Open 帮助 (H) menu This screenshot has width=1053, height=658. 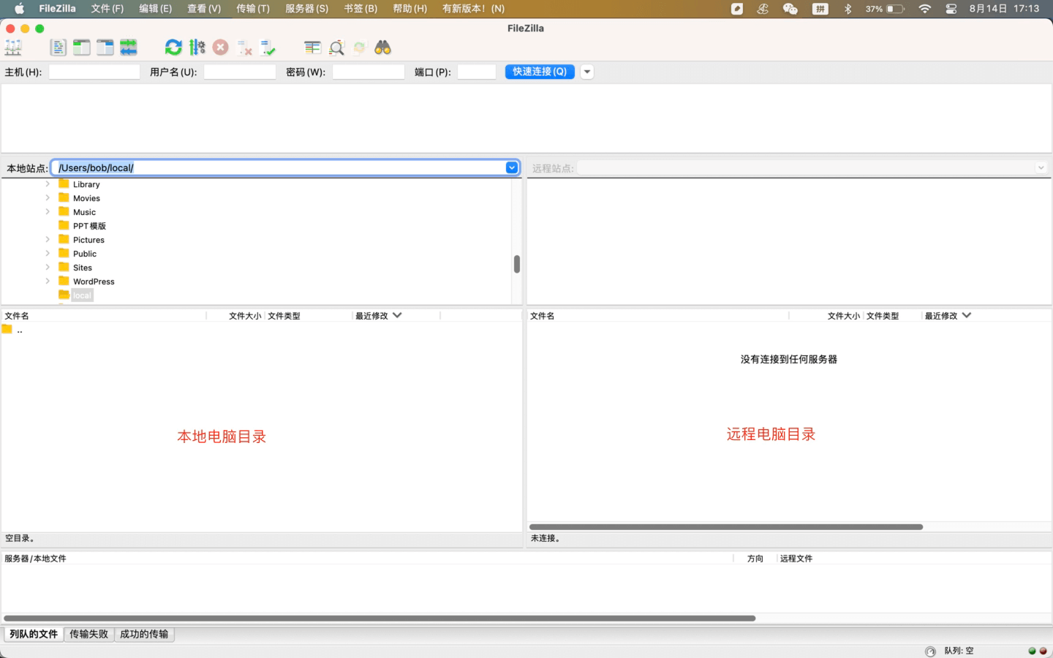pos(409,9)
